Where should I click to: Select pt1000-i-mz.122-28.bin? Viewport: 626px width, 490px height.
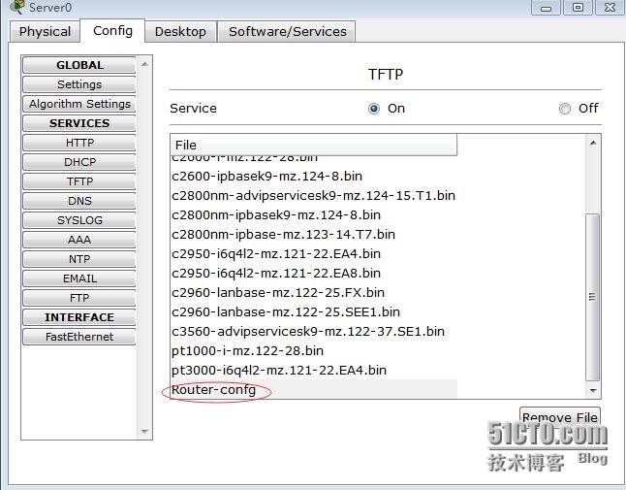(x=314, y=350)
